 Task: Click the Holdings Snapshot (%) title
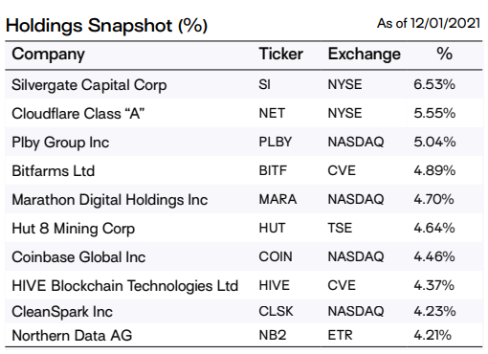(x=106, y=26)
